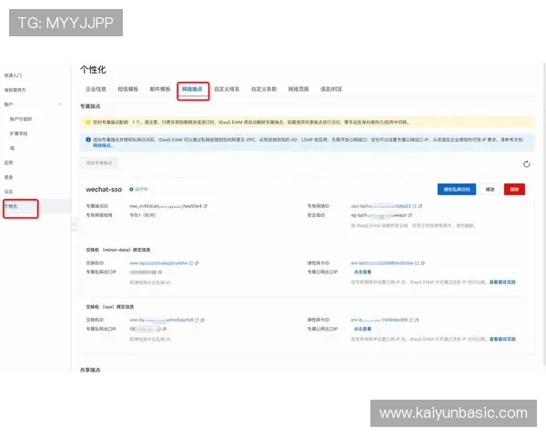Copy the 专有网络ID vpc value
The height and width of the screenshot is (436, 546).
tap(420, 206)
